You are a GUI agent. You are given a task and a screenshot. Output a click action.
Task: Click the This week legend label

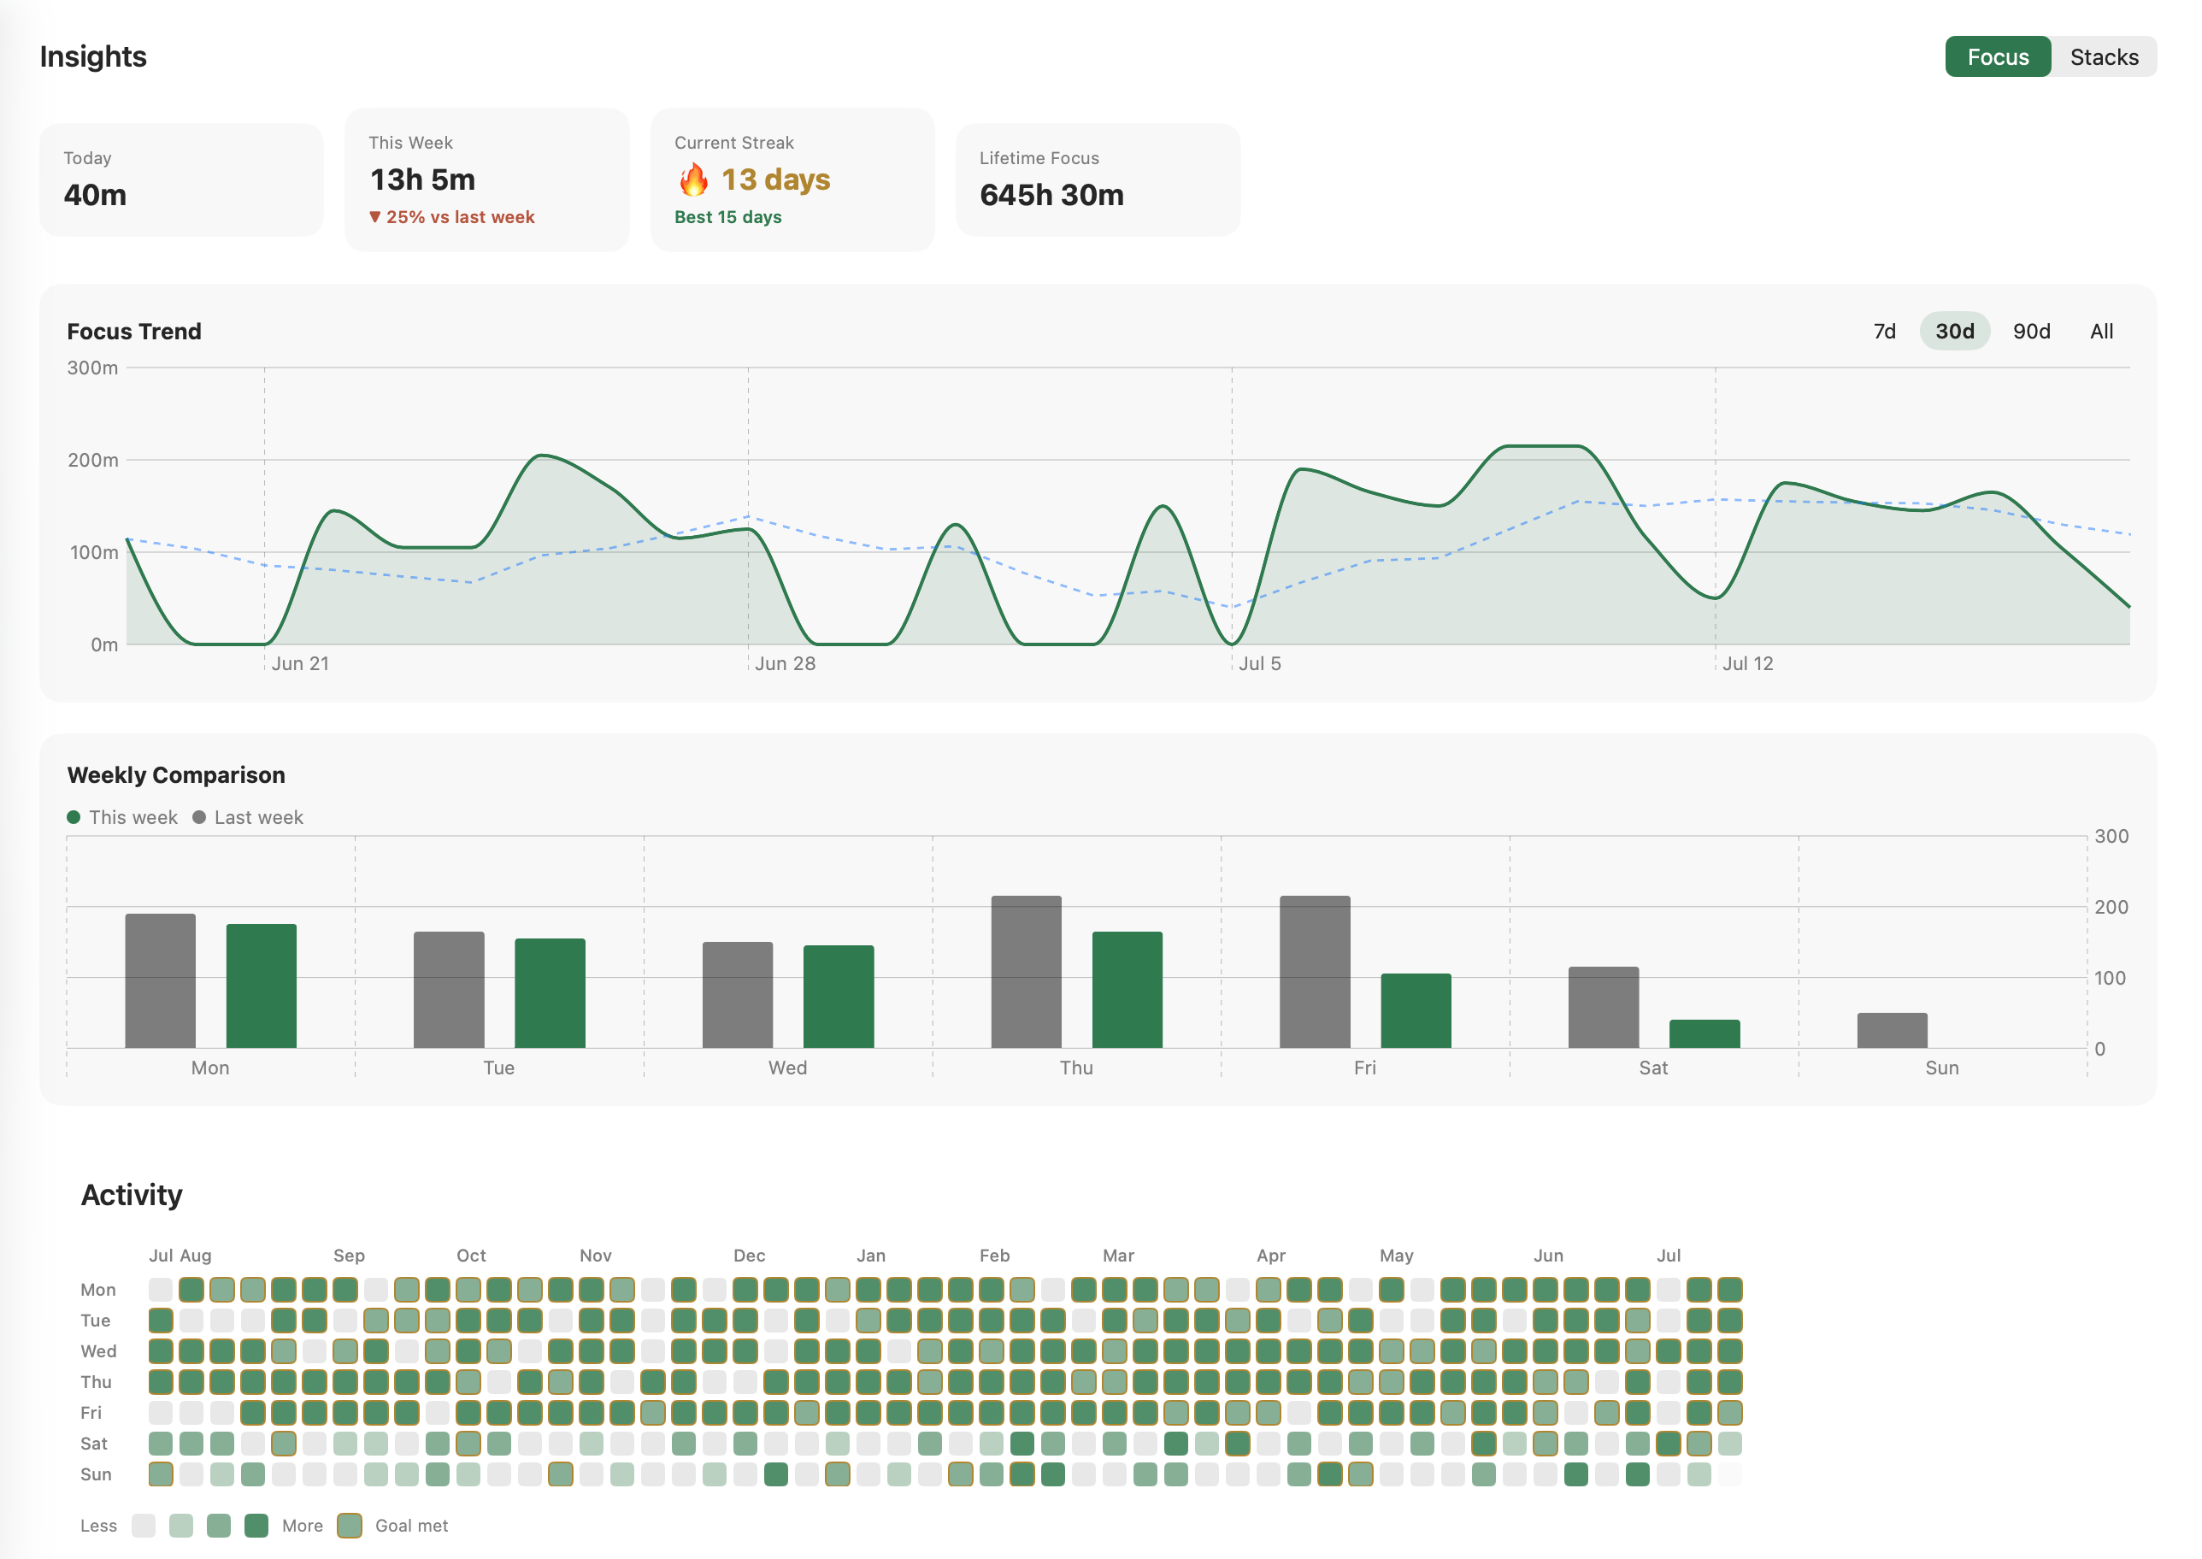133,817
